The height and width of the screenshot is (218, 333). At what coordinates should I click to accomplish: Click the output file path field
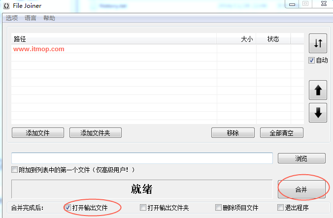[x=142, y=158]
